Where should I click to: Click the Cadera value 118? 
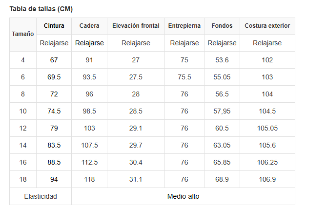89,179
